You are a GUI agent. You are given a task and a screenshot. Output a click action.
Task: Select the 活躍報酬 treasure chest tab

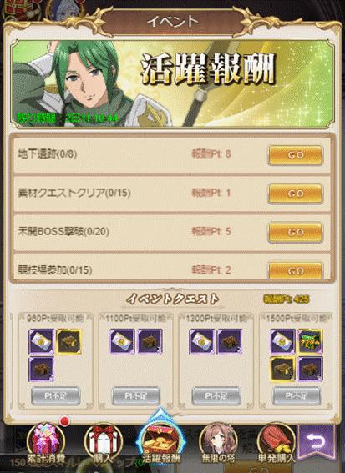160,440
